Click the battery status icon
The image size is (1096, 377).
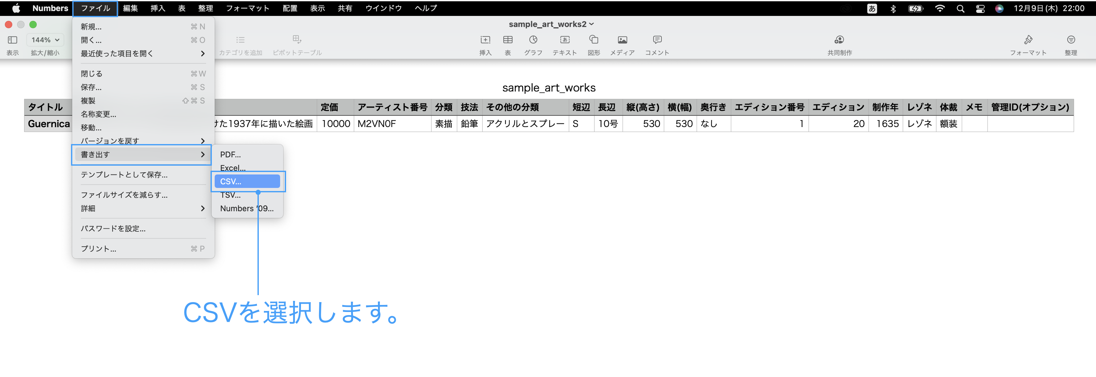coord(915,9)
